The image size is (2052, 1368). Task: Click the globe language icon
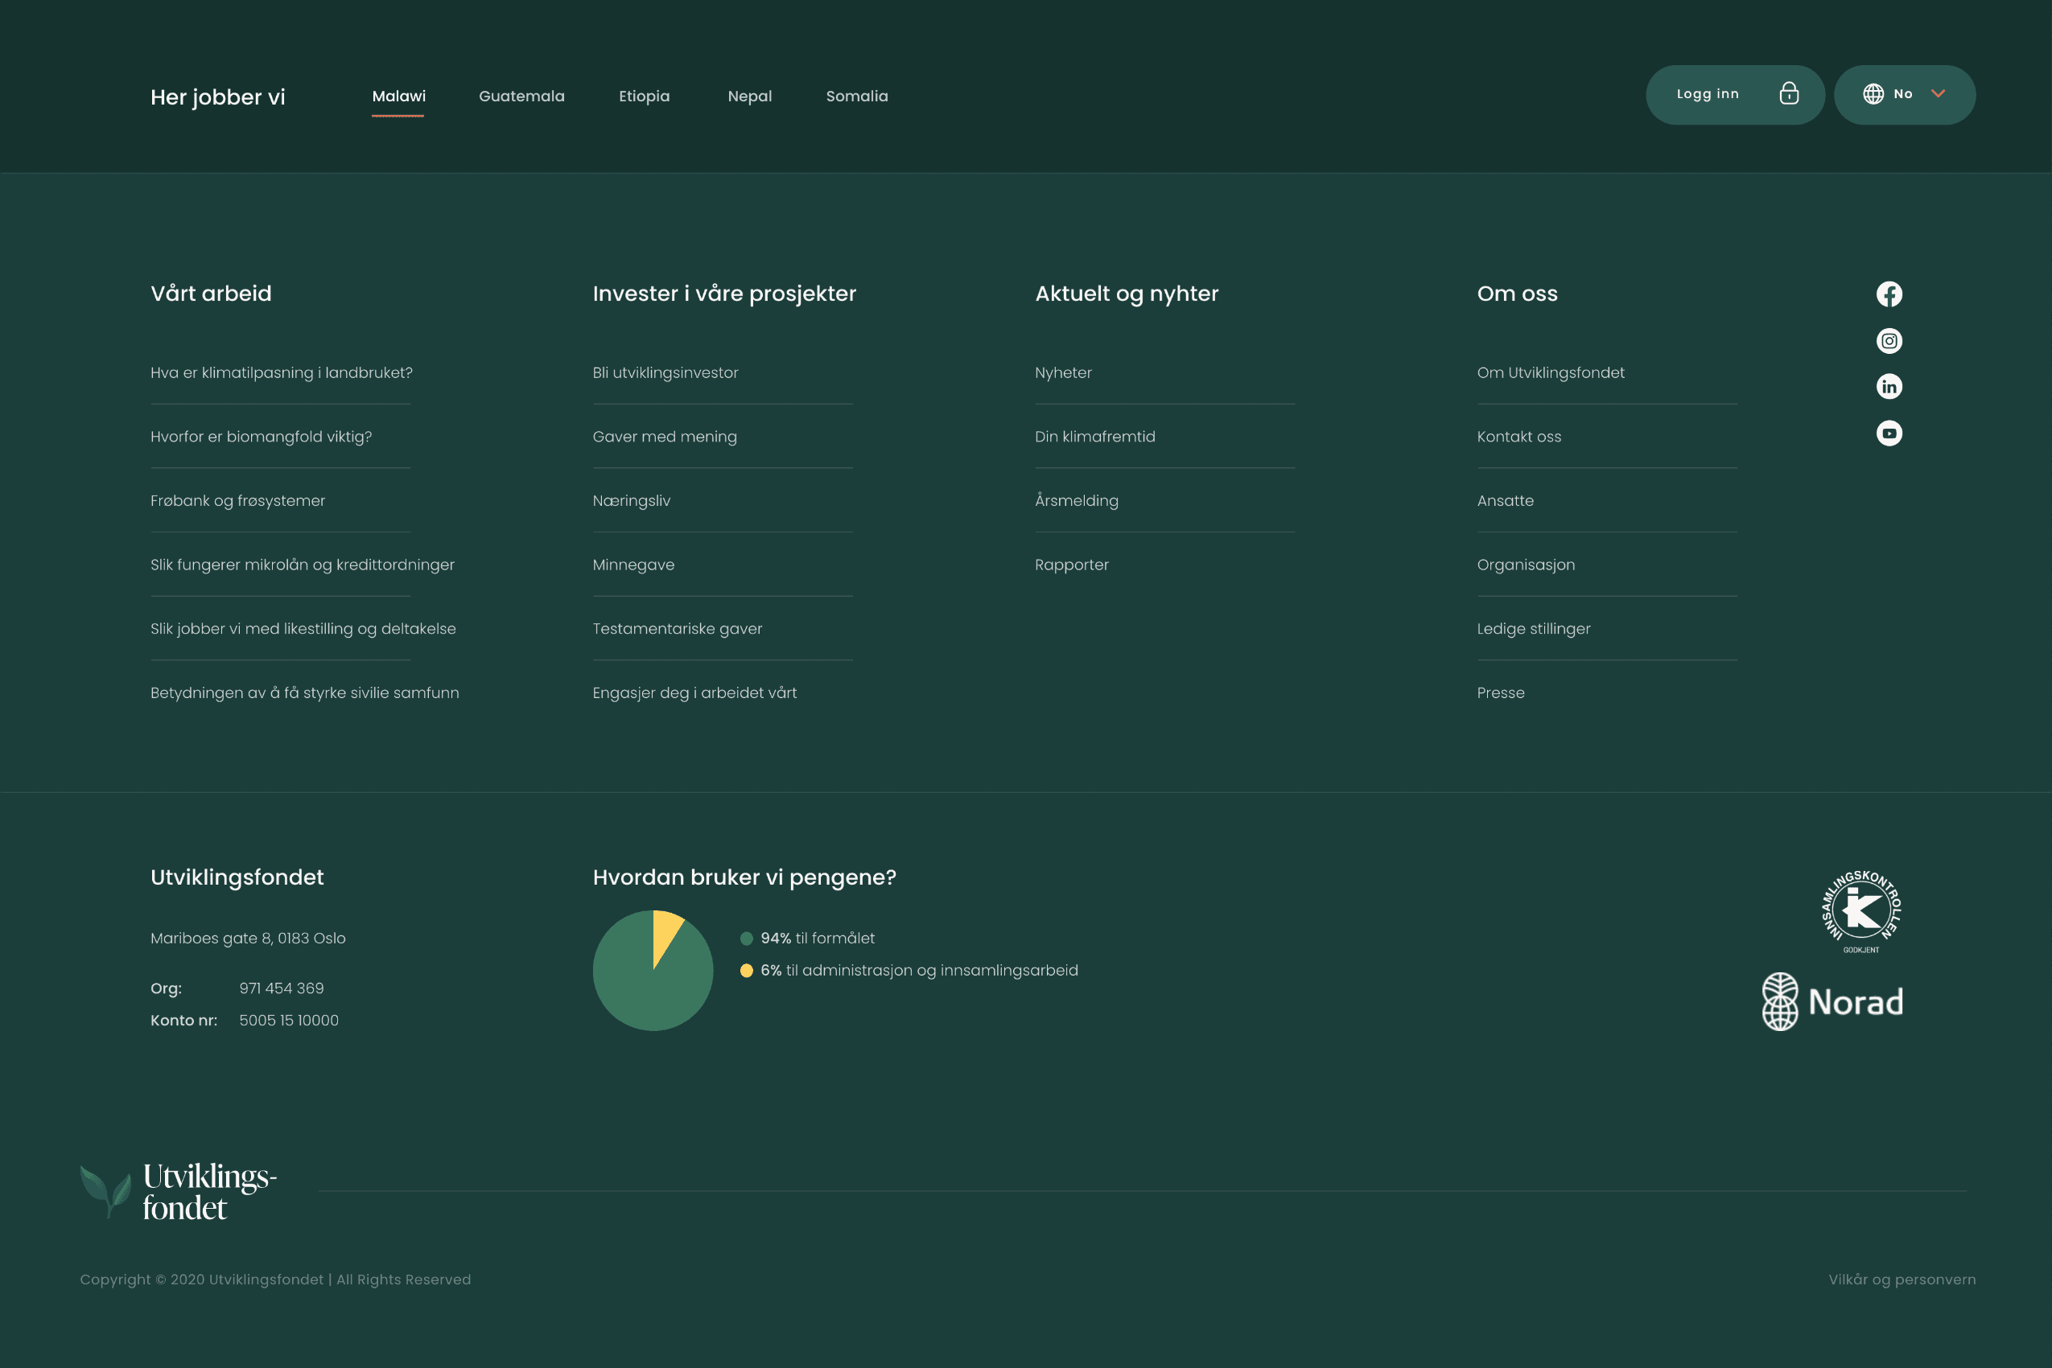coord(1873,93)
